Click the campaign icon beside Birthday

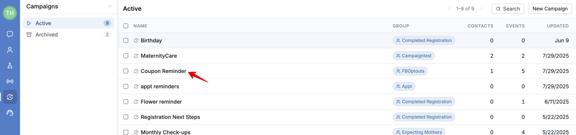136,41
